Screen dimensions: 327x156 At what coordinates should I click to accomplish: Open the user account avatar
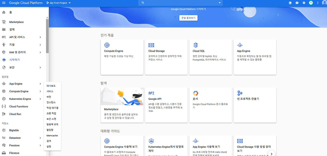coord(324,3)
